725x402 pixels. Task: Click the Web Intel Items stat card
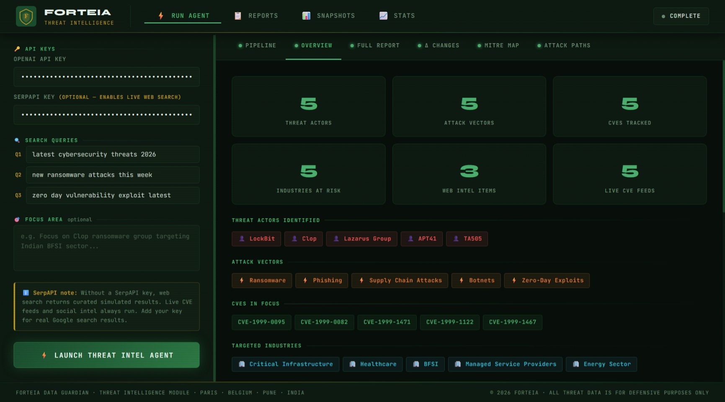(x=469, y=174)
